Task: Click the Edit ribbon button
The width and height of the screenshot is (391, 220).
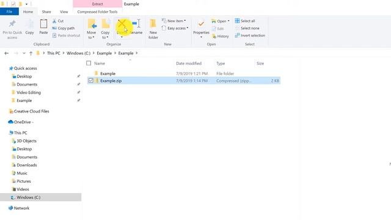Action: click(x=217, y=29)
